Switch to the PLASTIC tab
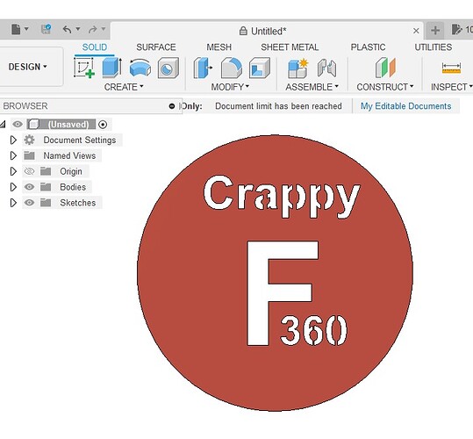Viewport: 473px width, 439px height. click(368, 47)
